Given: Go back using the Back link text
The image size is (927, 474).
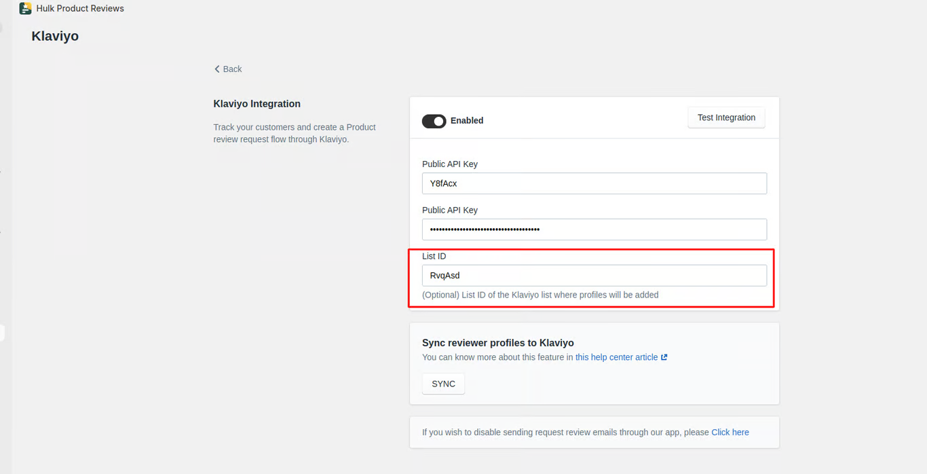Looking at the screenshot, I should (232, 69).
